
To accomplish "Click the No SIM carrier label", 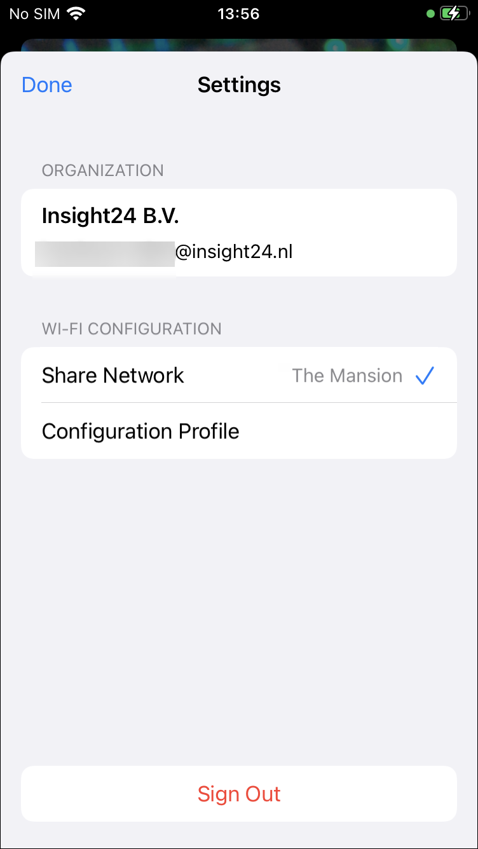I will click(x=35, y=13).
